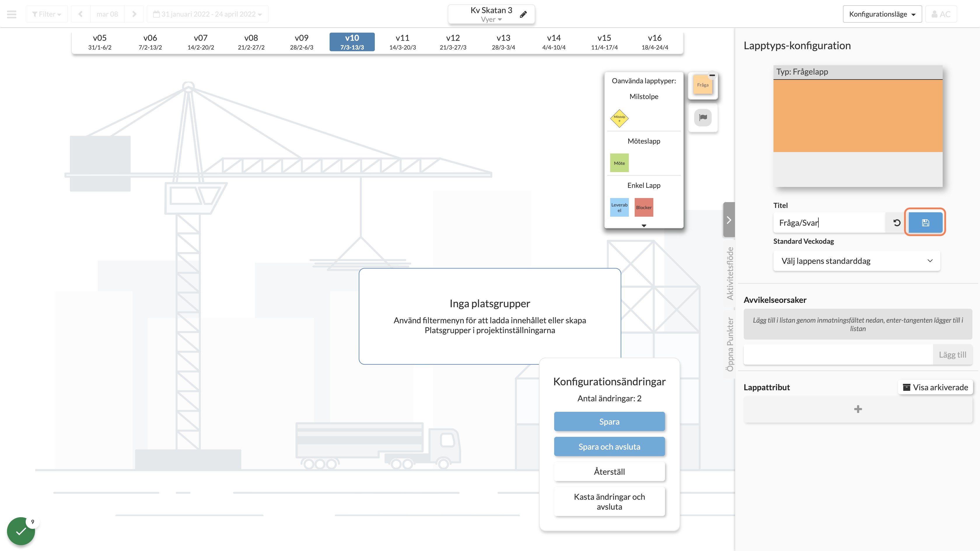
Task: Open the date range picker
Action: tap(207, 14)
